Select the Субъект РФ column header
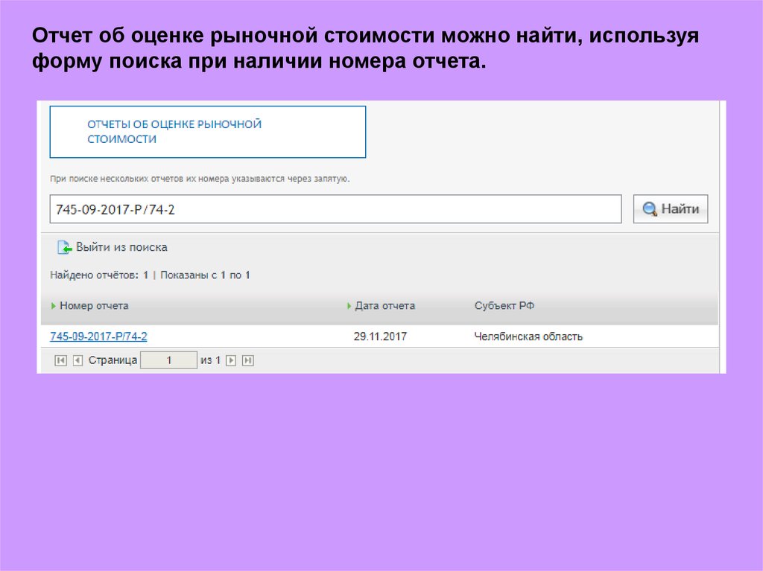The height and width of the screenshot is (571, 763). tap(504, 306)
